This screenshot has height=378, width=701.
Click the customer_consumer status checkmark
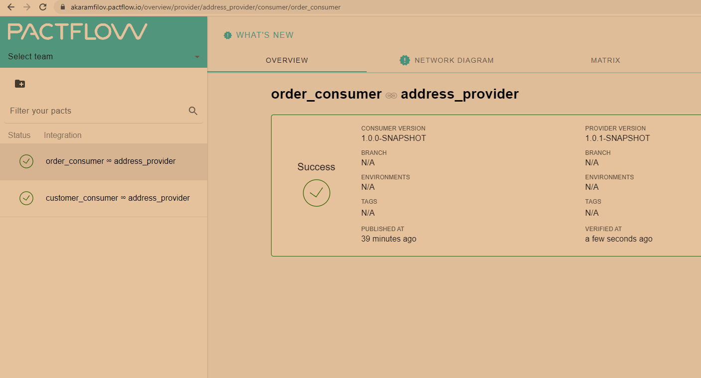[x=26, y=198]
